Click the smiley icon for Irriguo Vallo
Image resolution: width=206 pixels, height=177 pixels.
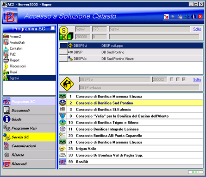pos(62,149)
